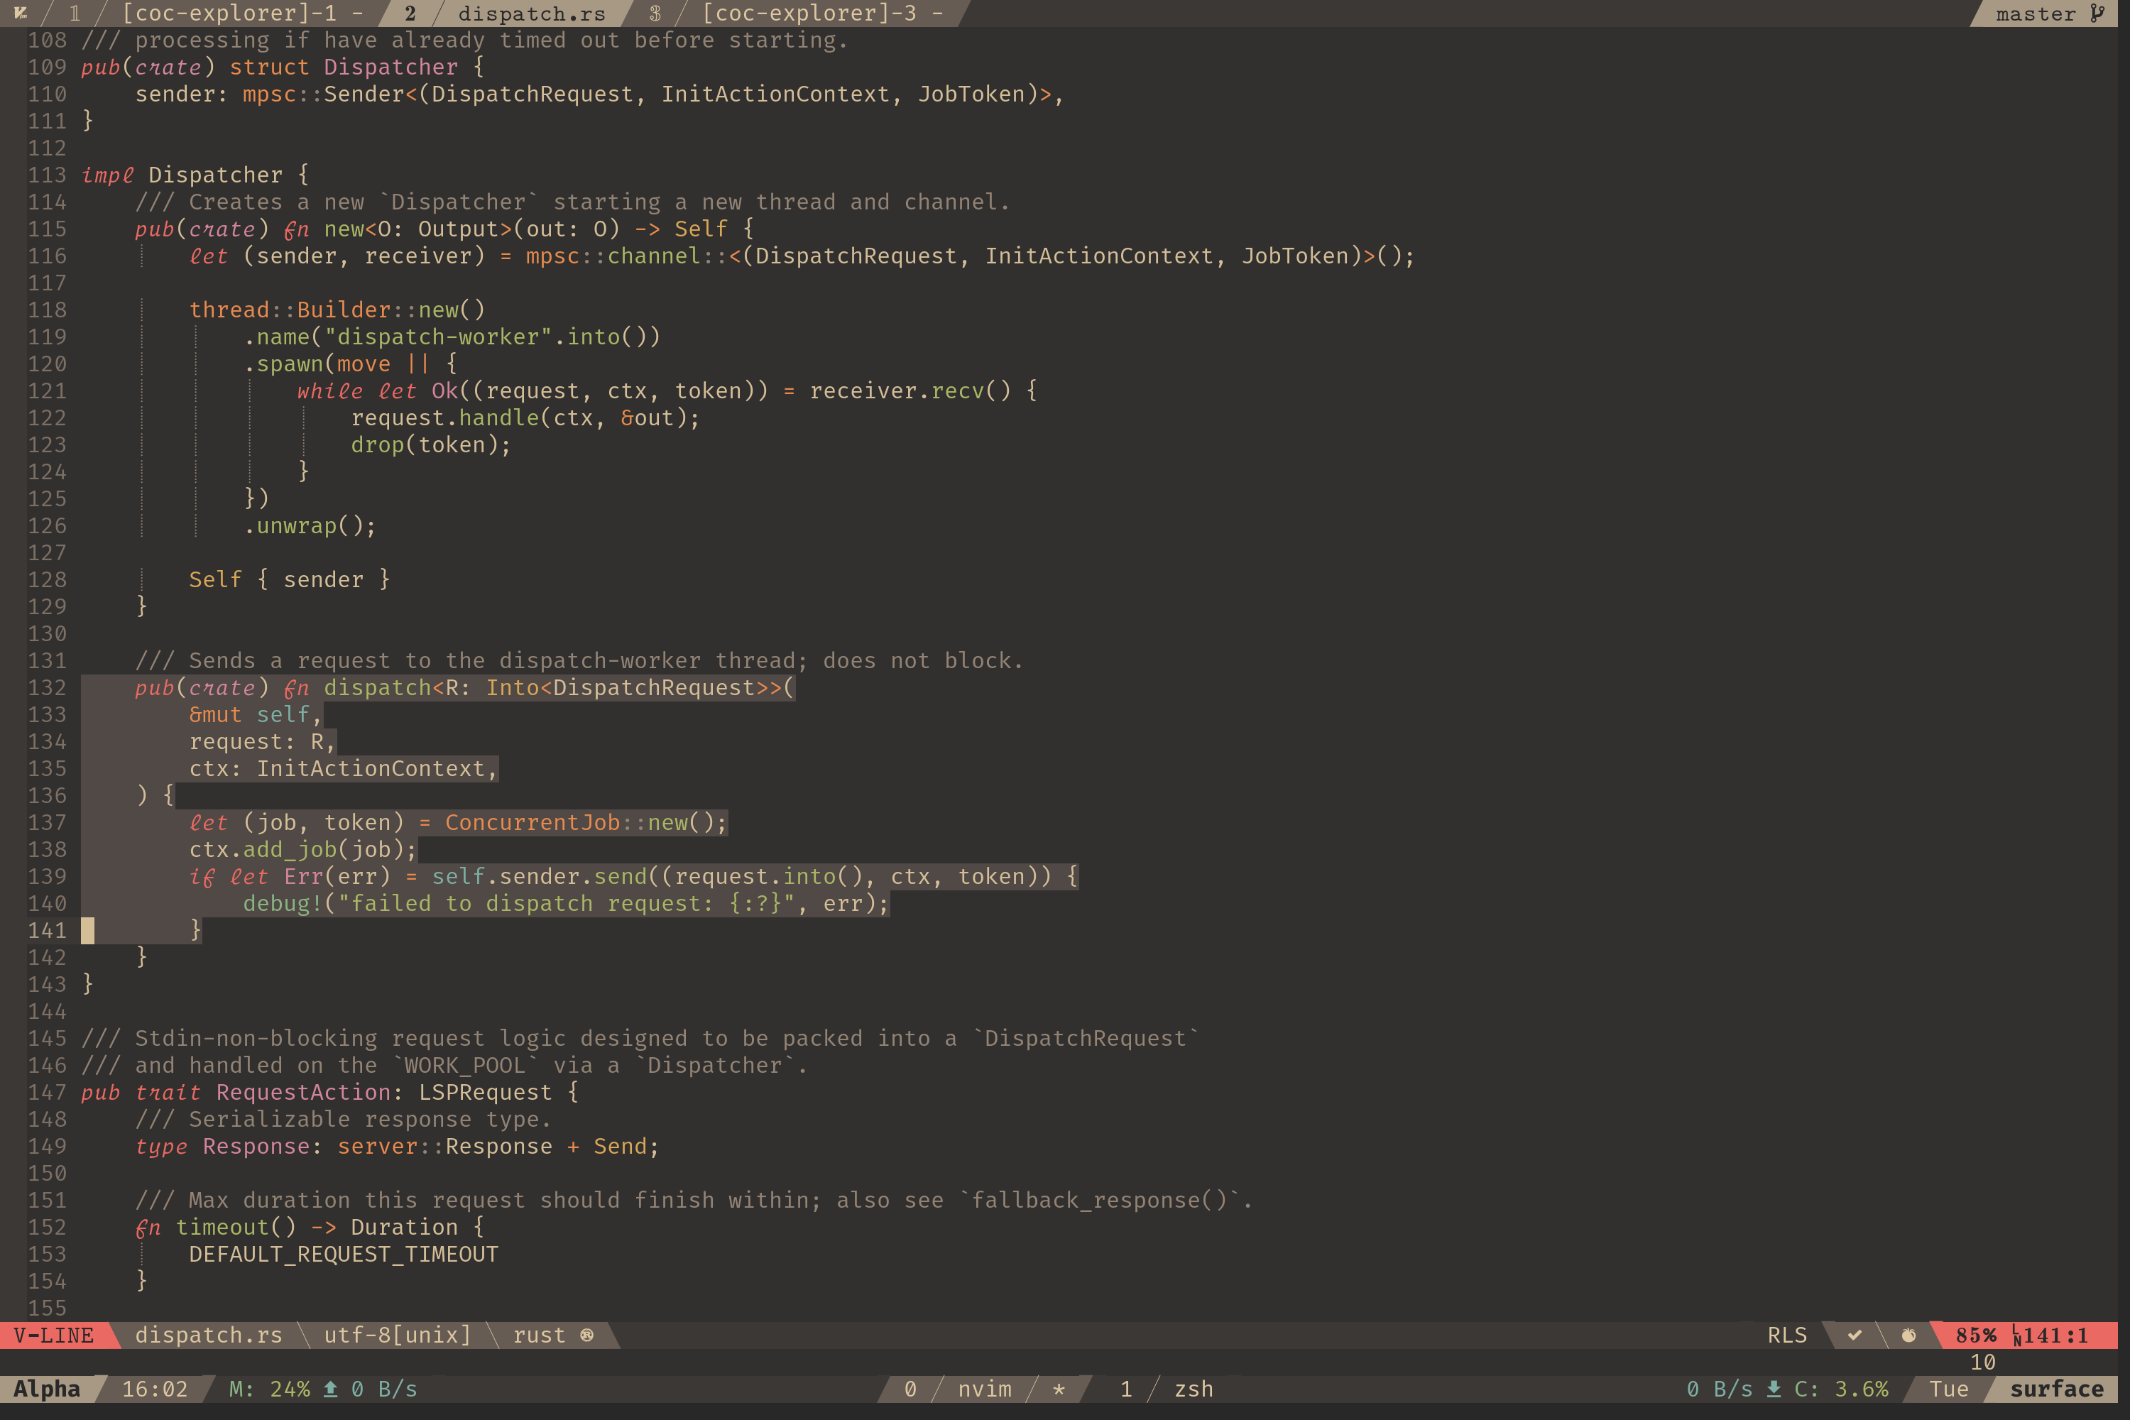The width and height of the screenshot is (2130, 1420).
Task: Click the git branch icon beside master
Action: [2097, 13]
